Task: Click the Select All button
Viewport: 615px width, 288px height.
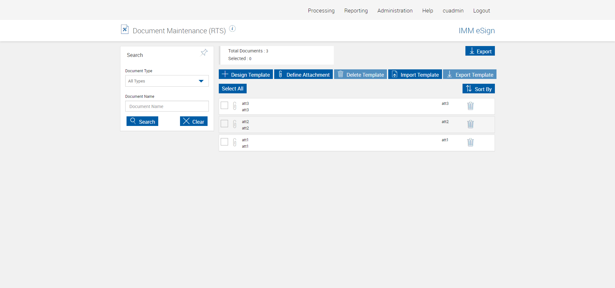Action: tap(233, 89)
